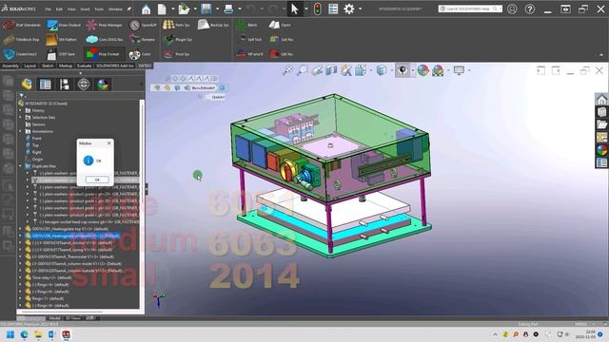Collapse the Duplicate files folder
Image resolution: width=609 pixels, height=342 pixels.
pyautogui.click(x=21, y=166)
